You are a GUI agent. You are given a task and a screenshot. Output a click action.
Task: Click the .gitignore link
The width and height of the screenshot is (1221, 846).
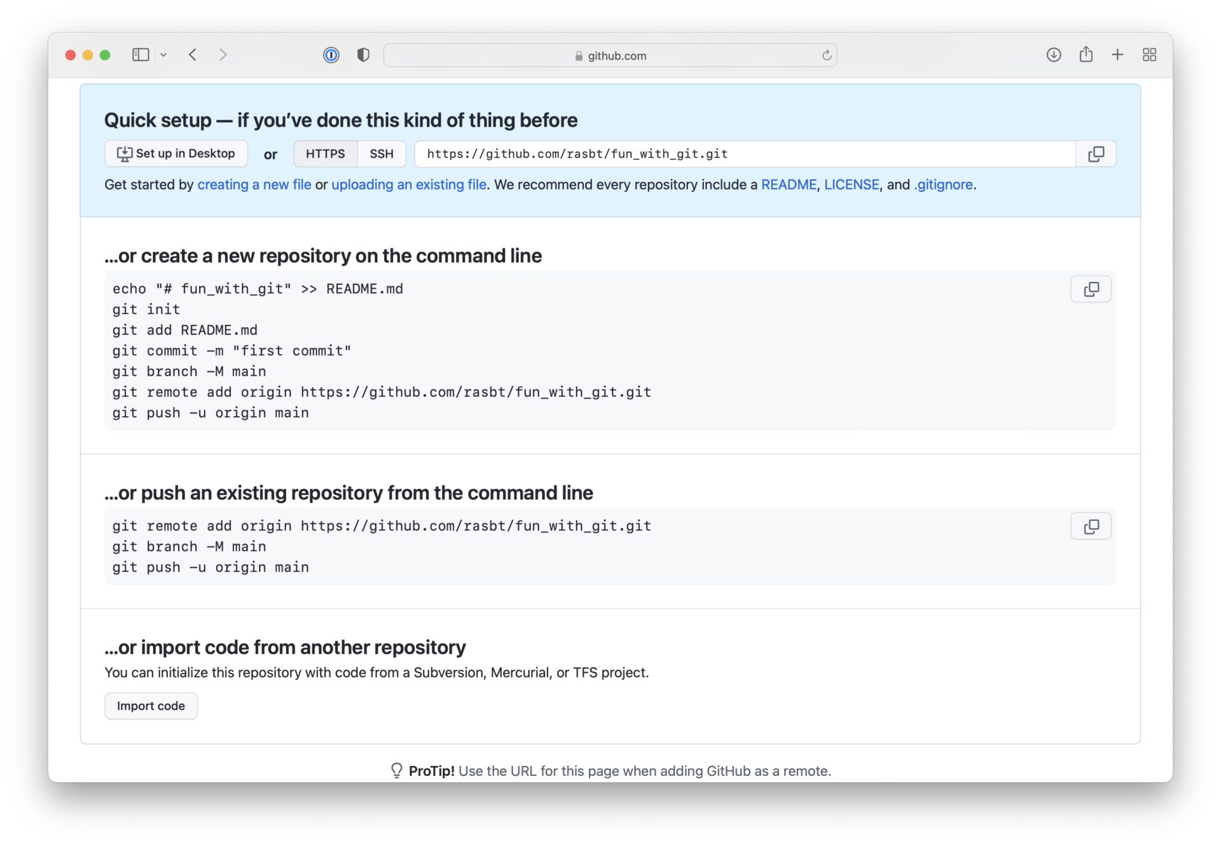[943, 184]
